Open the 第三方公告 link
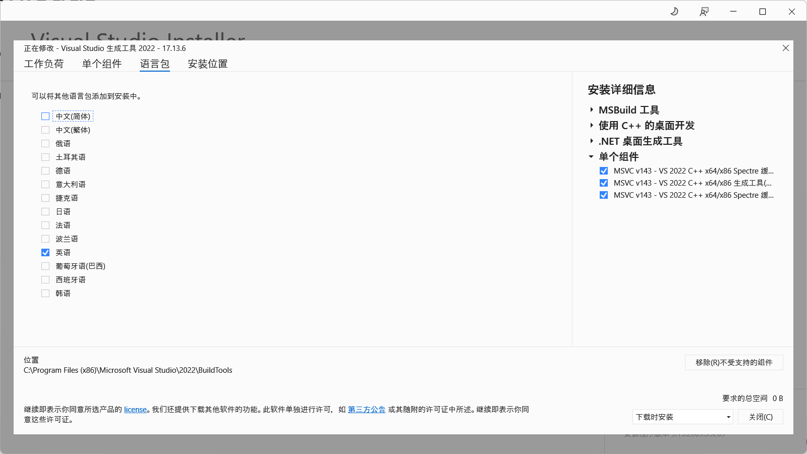This screenshot has width=807, height=454. [x=367, y=410]
